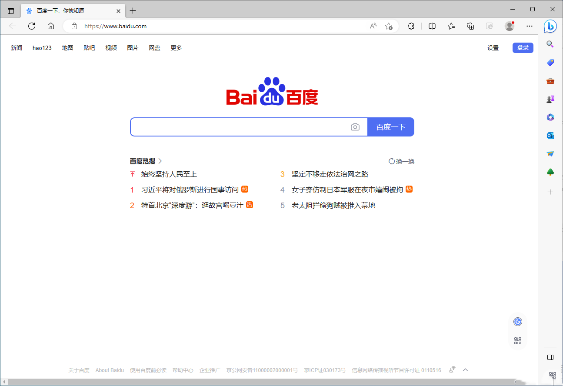
Task: Open the Favorites list icon
Action: point(451,26)
